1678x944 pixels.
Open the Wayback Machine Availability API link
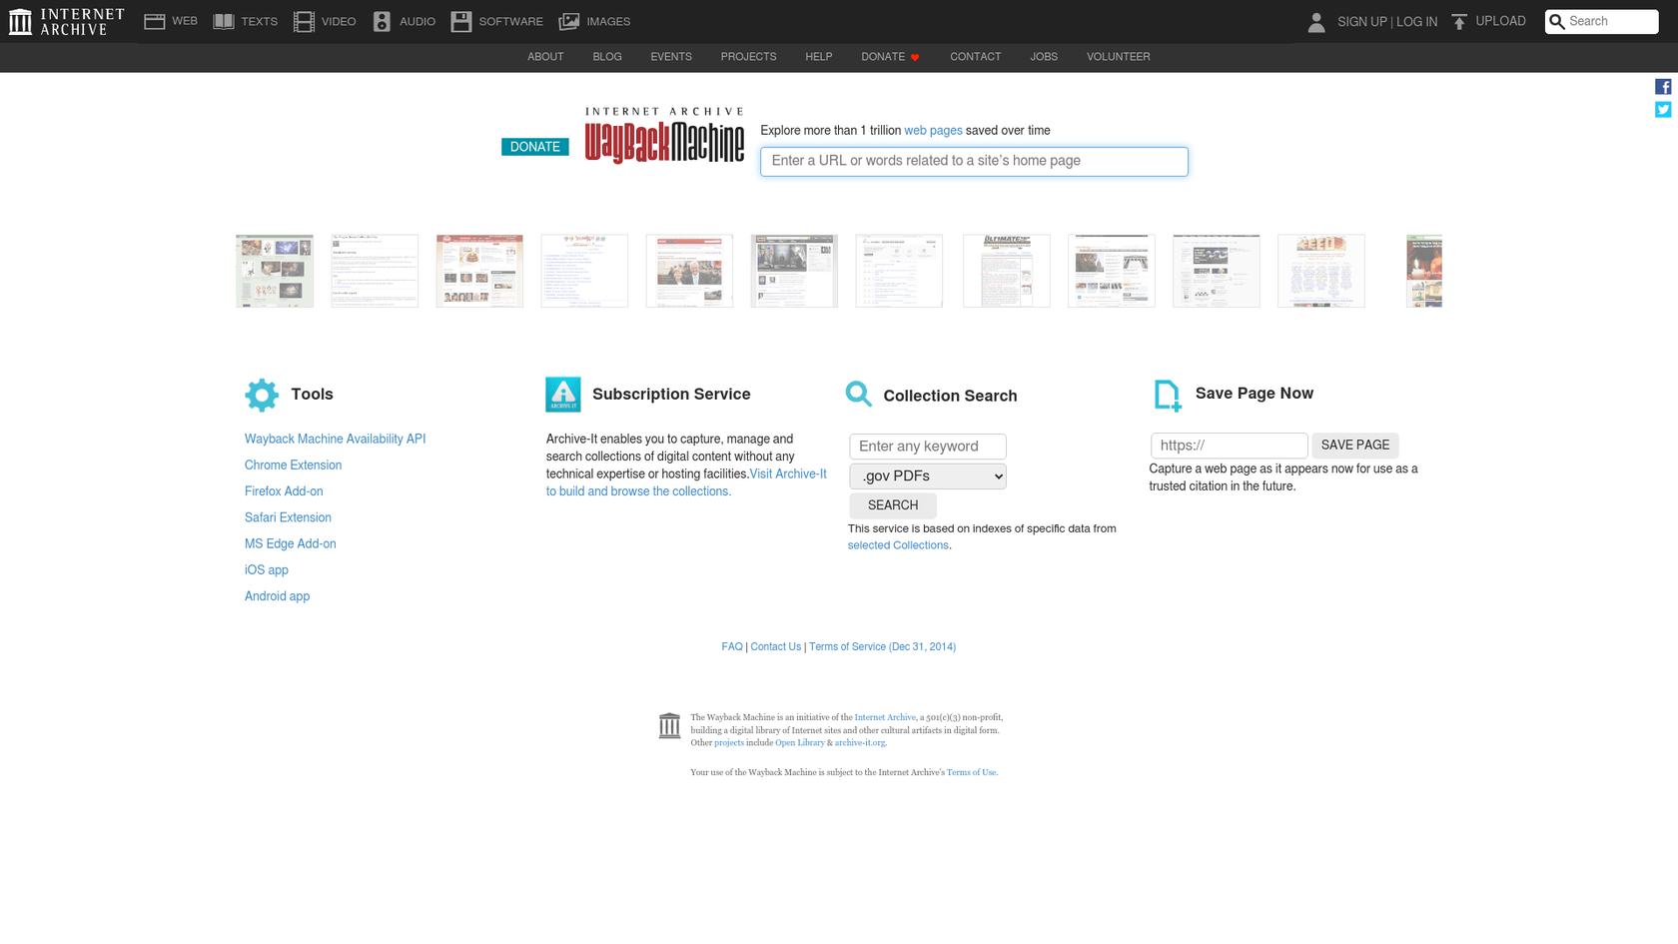point(335,439)
